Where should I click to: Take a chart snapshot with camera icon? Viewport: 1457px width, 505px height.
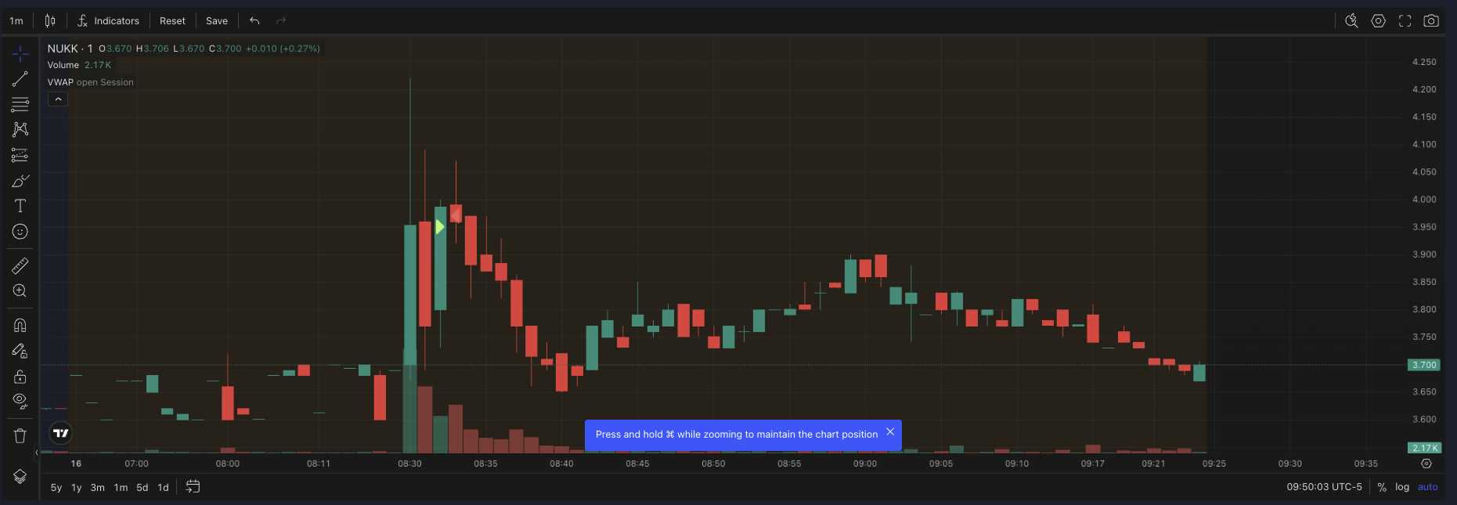[1431, 21]
